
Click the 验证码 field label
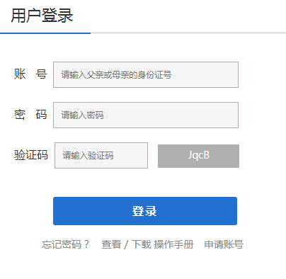(31, 155)
